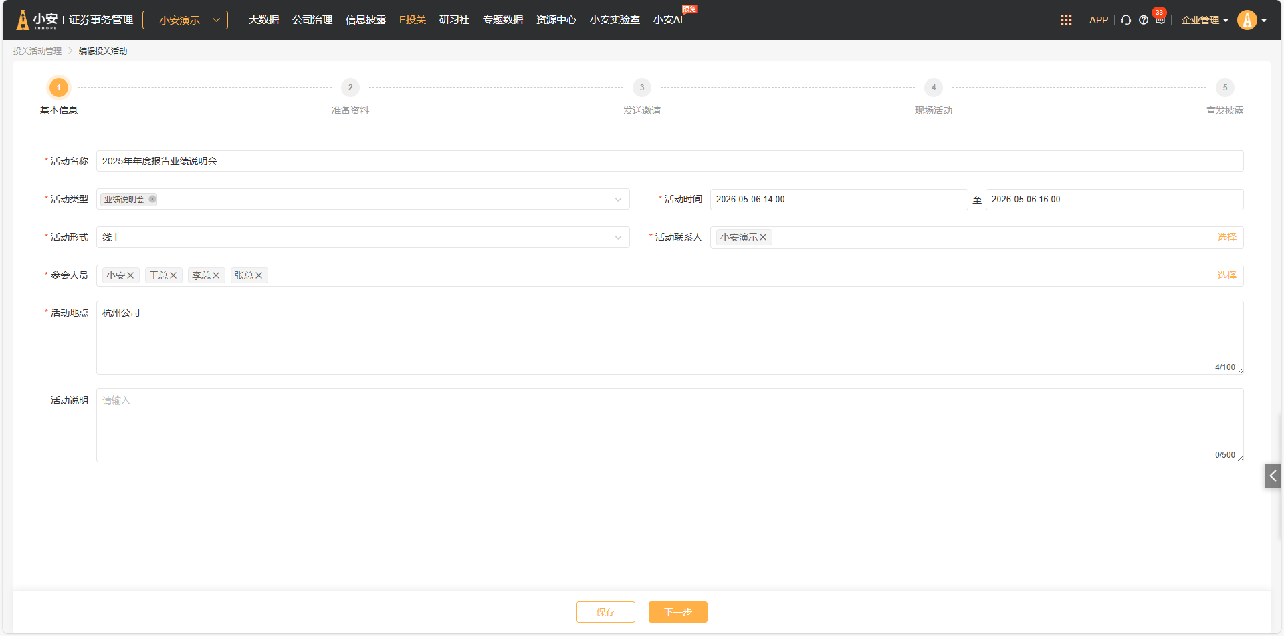Click the 准备资料 step label
This screenshot has width=1284, height=636.
point(350,110)
